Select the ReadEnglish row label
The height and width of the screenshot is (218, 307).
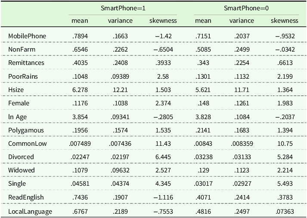pos(25,197)
